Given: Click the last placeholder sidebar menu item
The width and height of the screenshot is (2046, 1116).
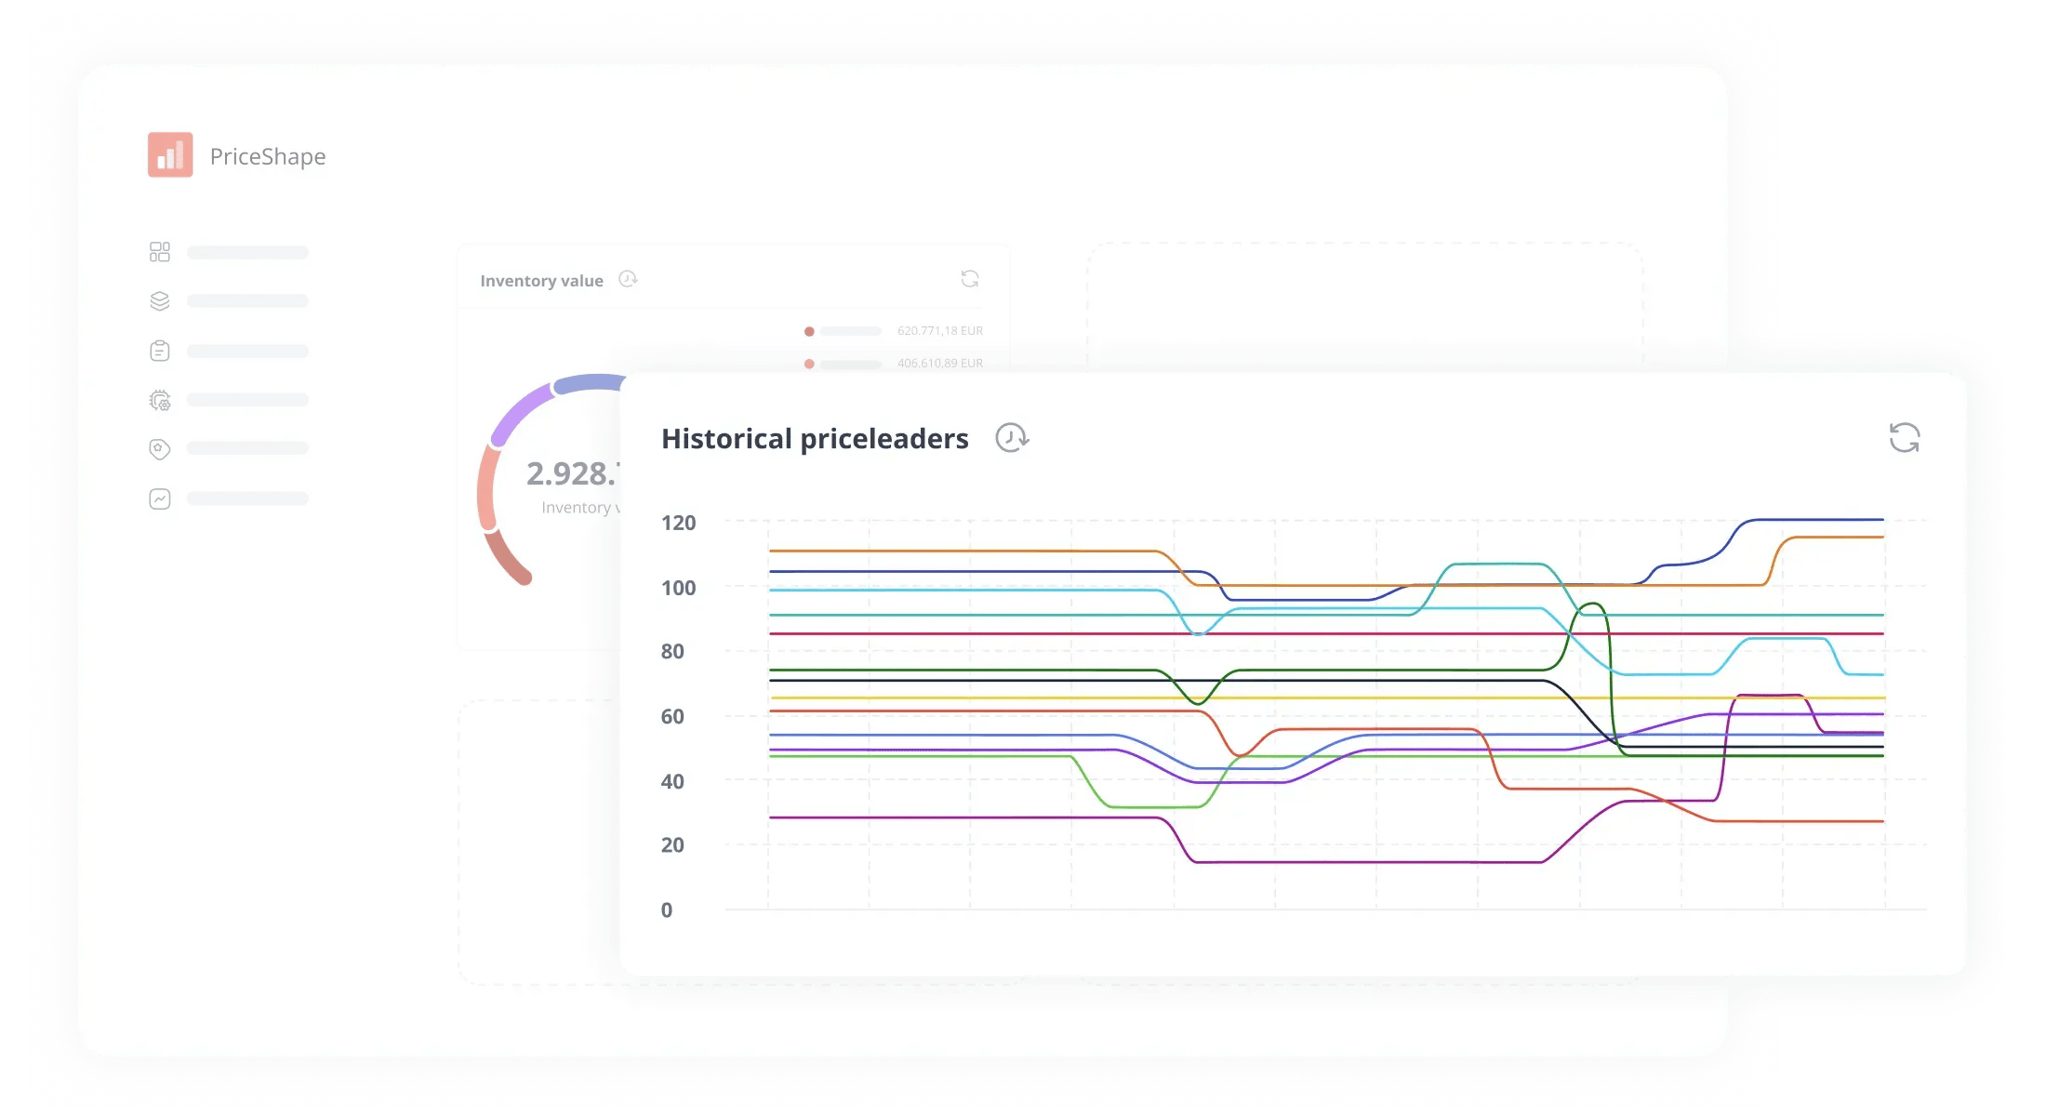Looking at the screenshot, I should pyautogui.click(x=247, y=498).
